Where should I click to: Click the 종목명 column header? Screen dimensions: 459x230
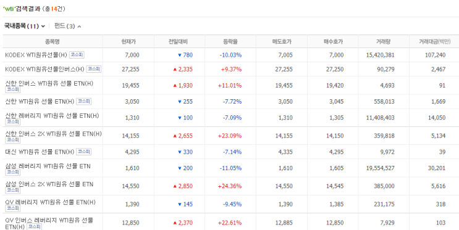(x=53, y=41)
